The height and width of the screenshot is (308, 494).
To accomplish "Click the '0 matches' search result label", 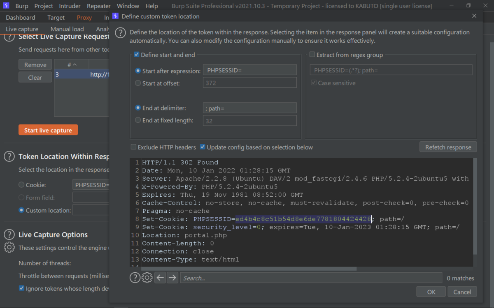I will [460, 278].
